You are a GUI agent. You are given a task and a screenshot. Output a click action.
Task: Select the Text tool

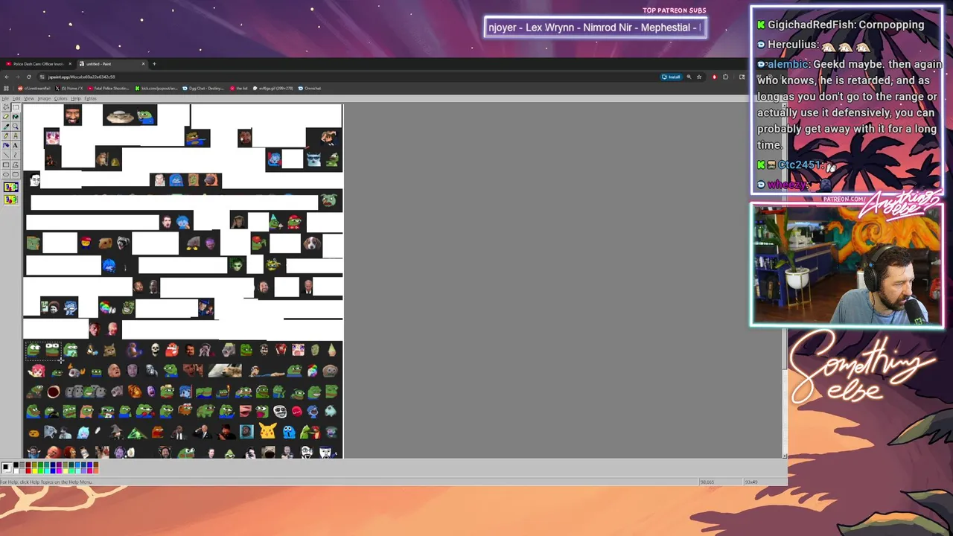coord(16,145)
